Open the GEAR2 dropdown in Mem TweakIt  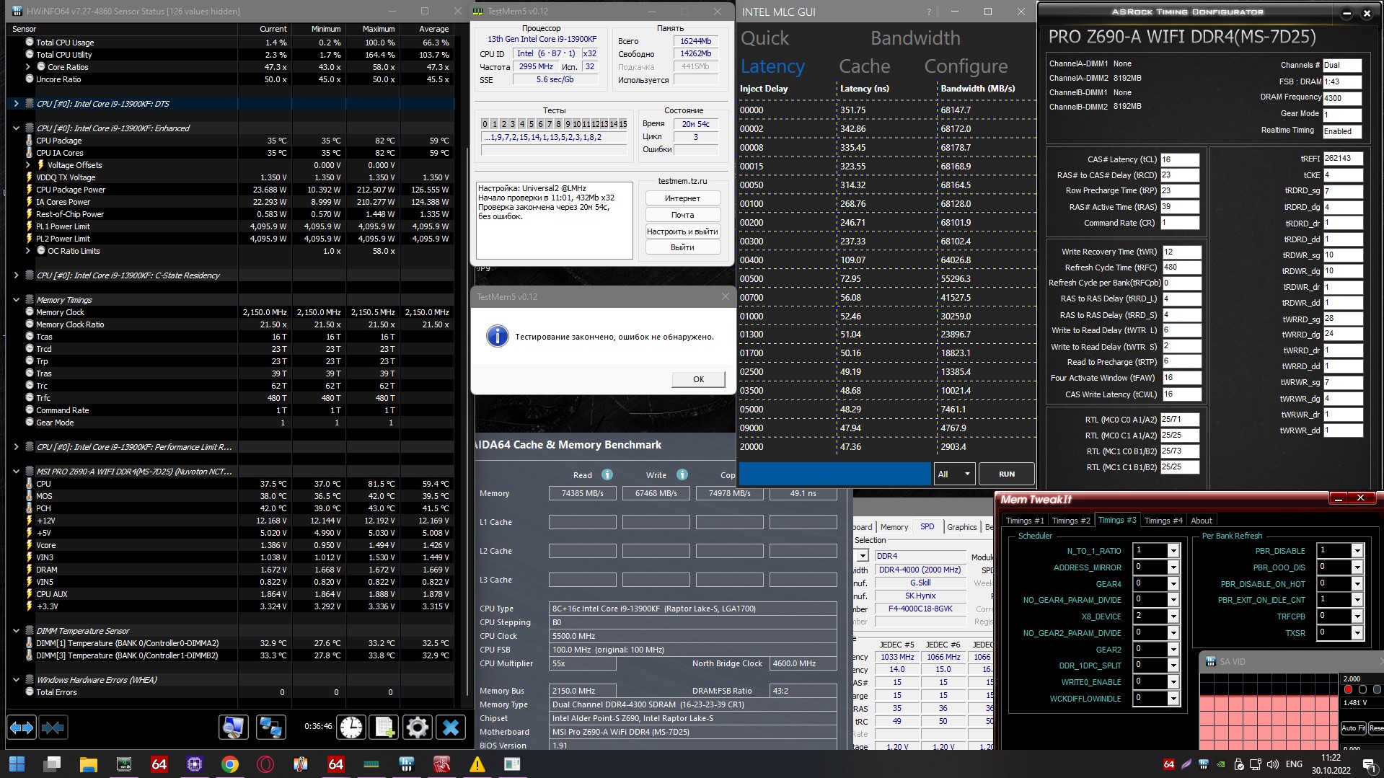[x=1173, y=650]
